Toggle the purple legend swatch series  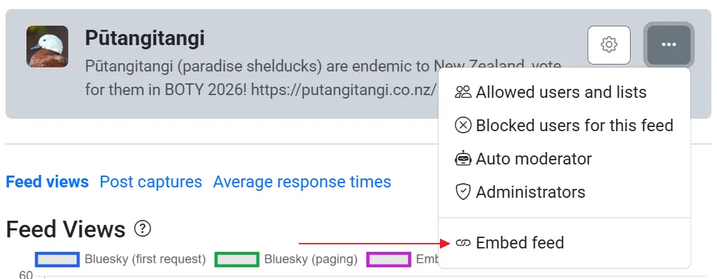tap(388, 260)
